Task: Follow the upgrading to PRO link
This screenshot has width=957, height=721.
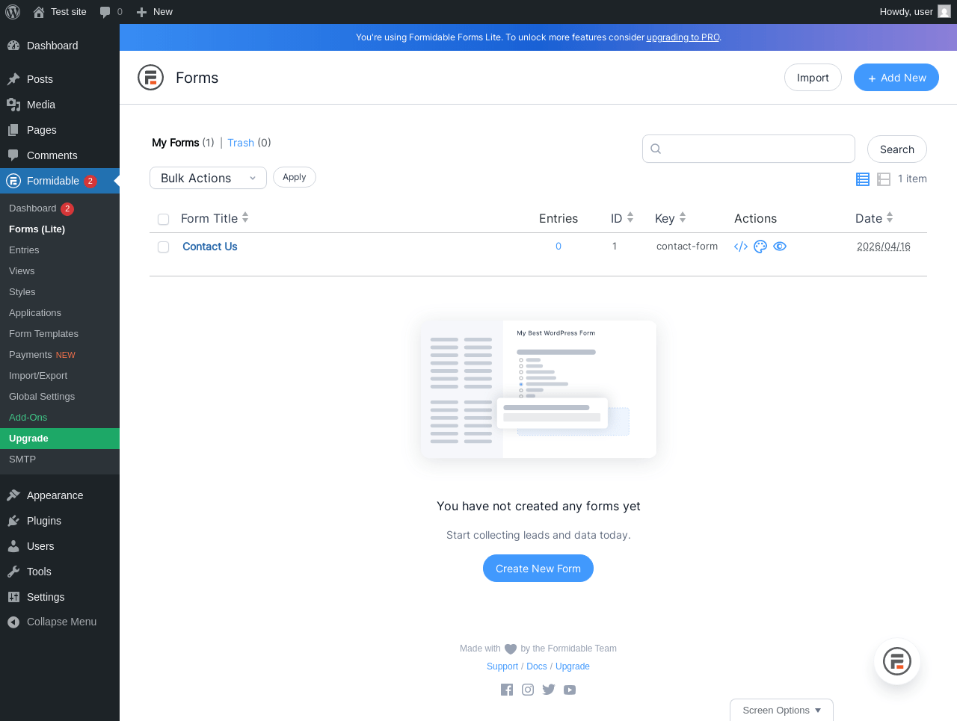Action: point(683,37)
